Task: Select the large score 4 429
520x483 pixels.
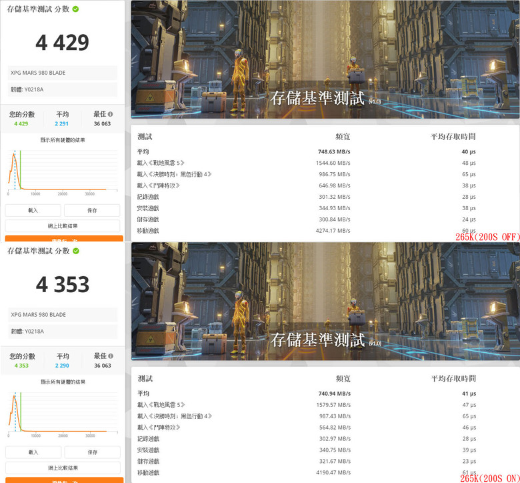Action: tap(63, 43)
